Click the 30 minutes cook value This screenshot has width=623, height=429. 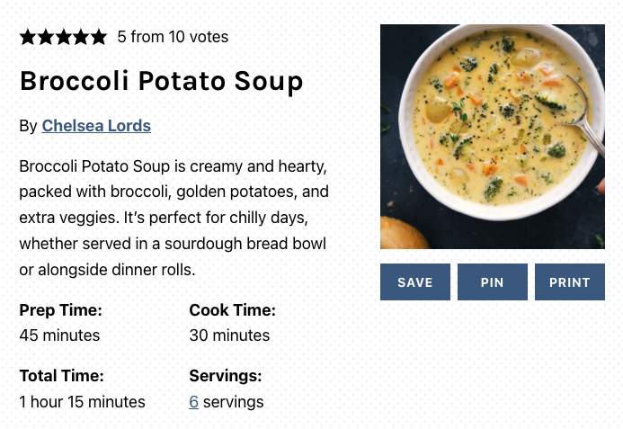pos(229,335)
